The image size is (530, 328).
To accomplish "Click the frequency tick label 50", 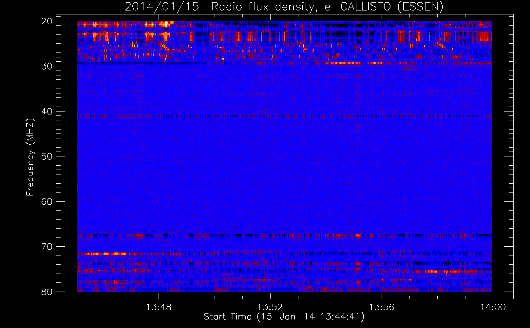I will (x=47, y=156).
